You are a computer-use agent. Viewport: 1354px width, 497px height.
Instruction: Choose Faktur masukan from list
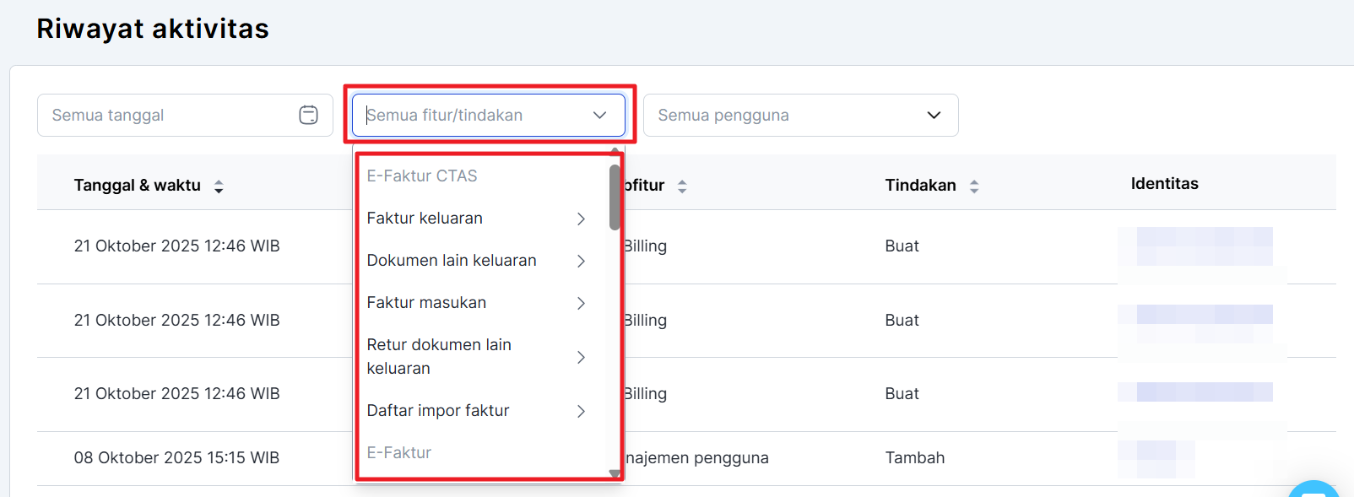[426, 303]
